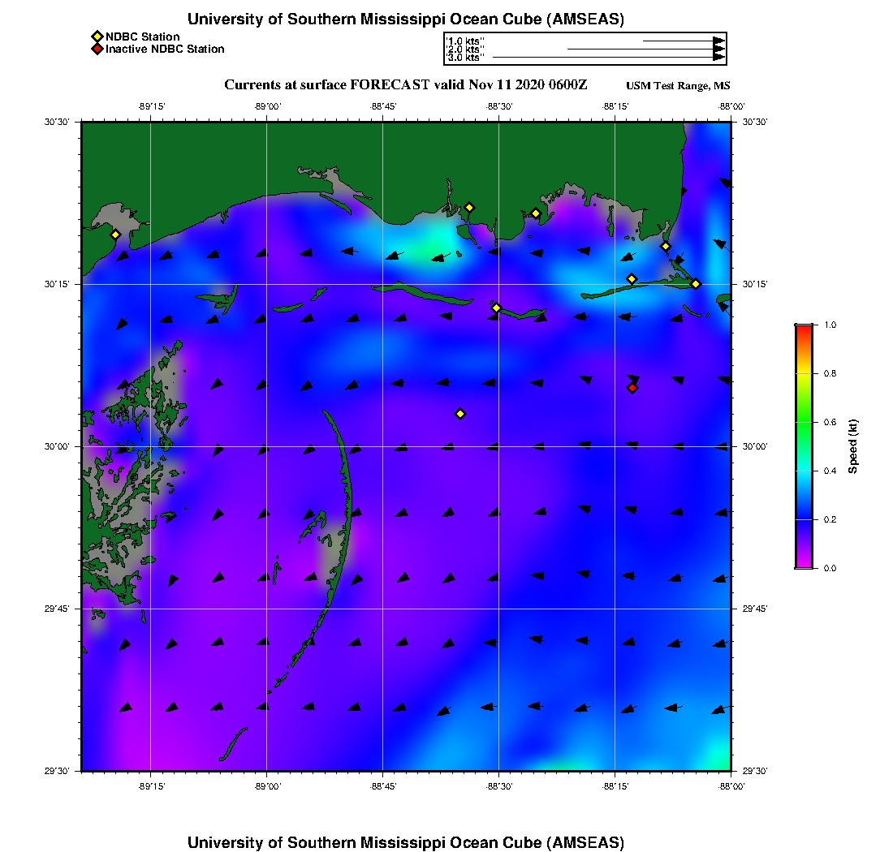Click the green section of the speed color bar
Screen dimensions: 893x852
[x=805, y=422]
